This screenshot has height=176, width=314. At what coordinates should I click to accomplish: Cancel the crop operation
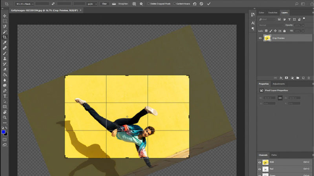coord(201,4)
